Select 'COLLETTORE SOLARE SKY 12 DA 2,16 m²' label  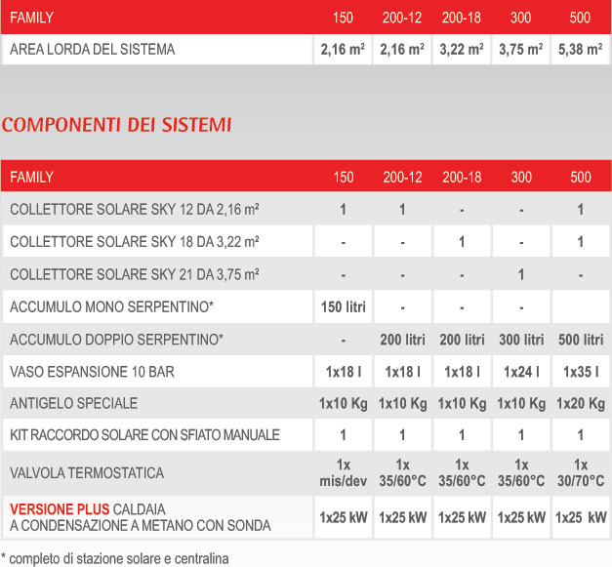[135, 209]
